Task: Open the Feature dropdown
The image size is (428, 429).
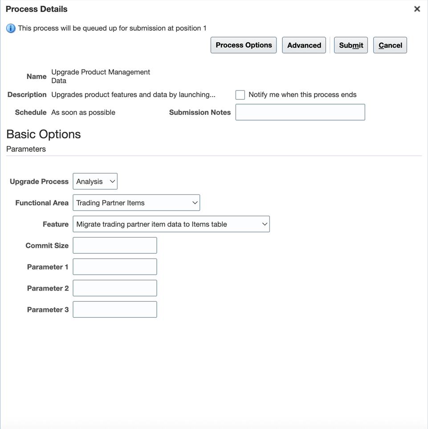Action: pyautogui.click(x=171, y=224)
